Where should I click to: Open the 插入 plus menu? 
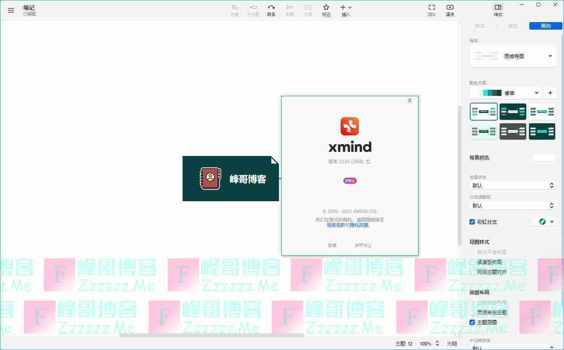point(346,10)
